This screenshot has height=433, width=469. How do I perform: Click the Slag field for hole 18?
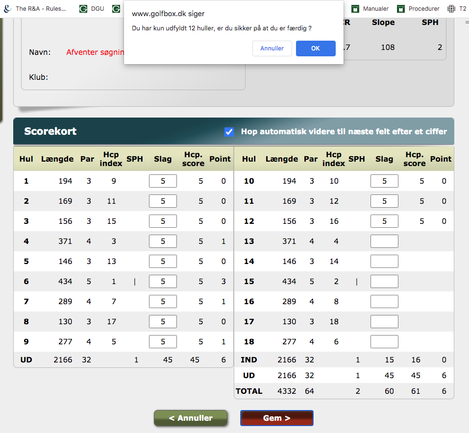384,341
